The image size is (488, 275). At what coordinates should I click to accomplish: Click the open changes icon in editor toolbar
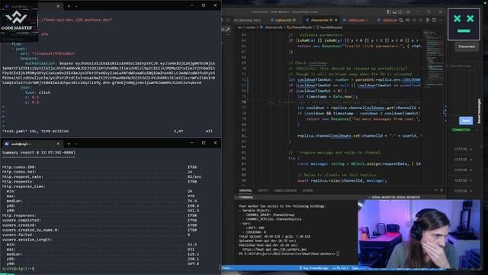[x=401, y=21]
